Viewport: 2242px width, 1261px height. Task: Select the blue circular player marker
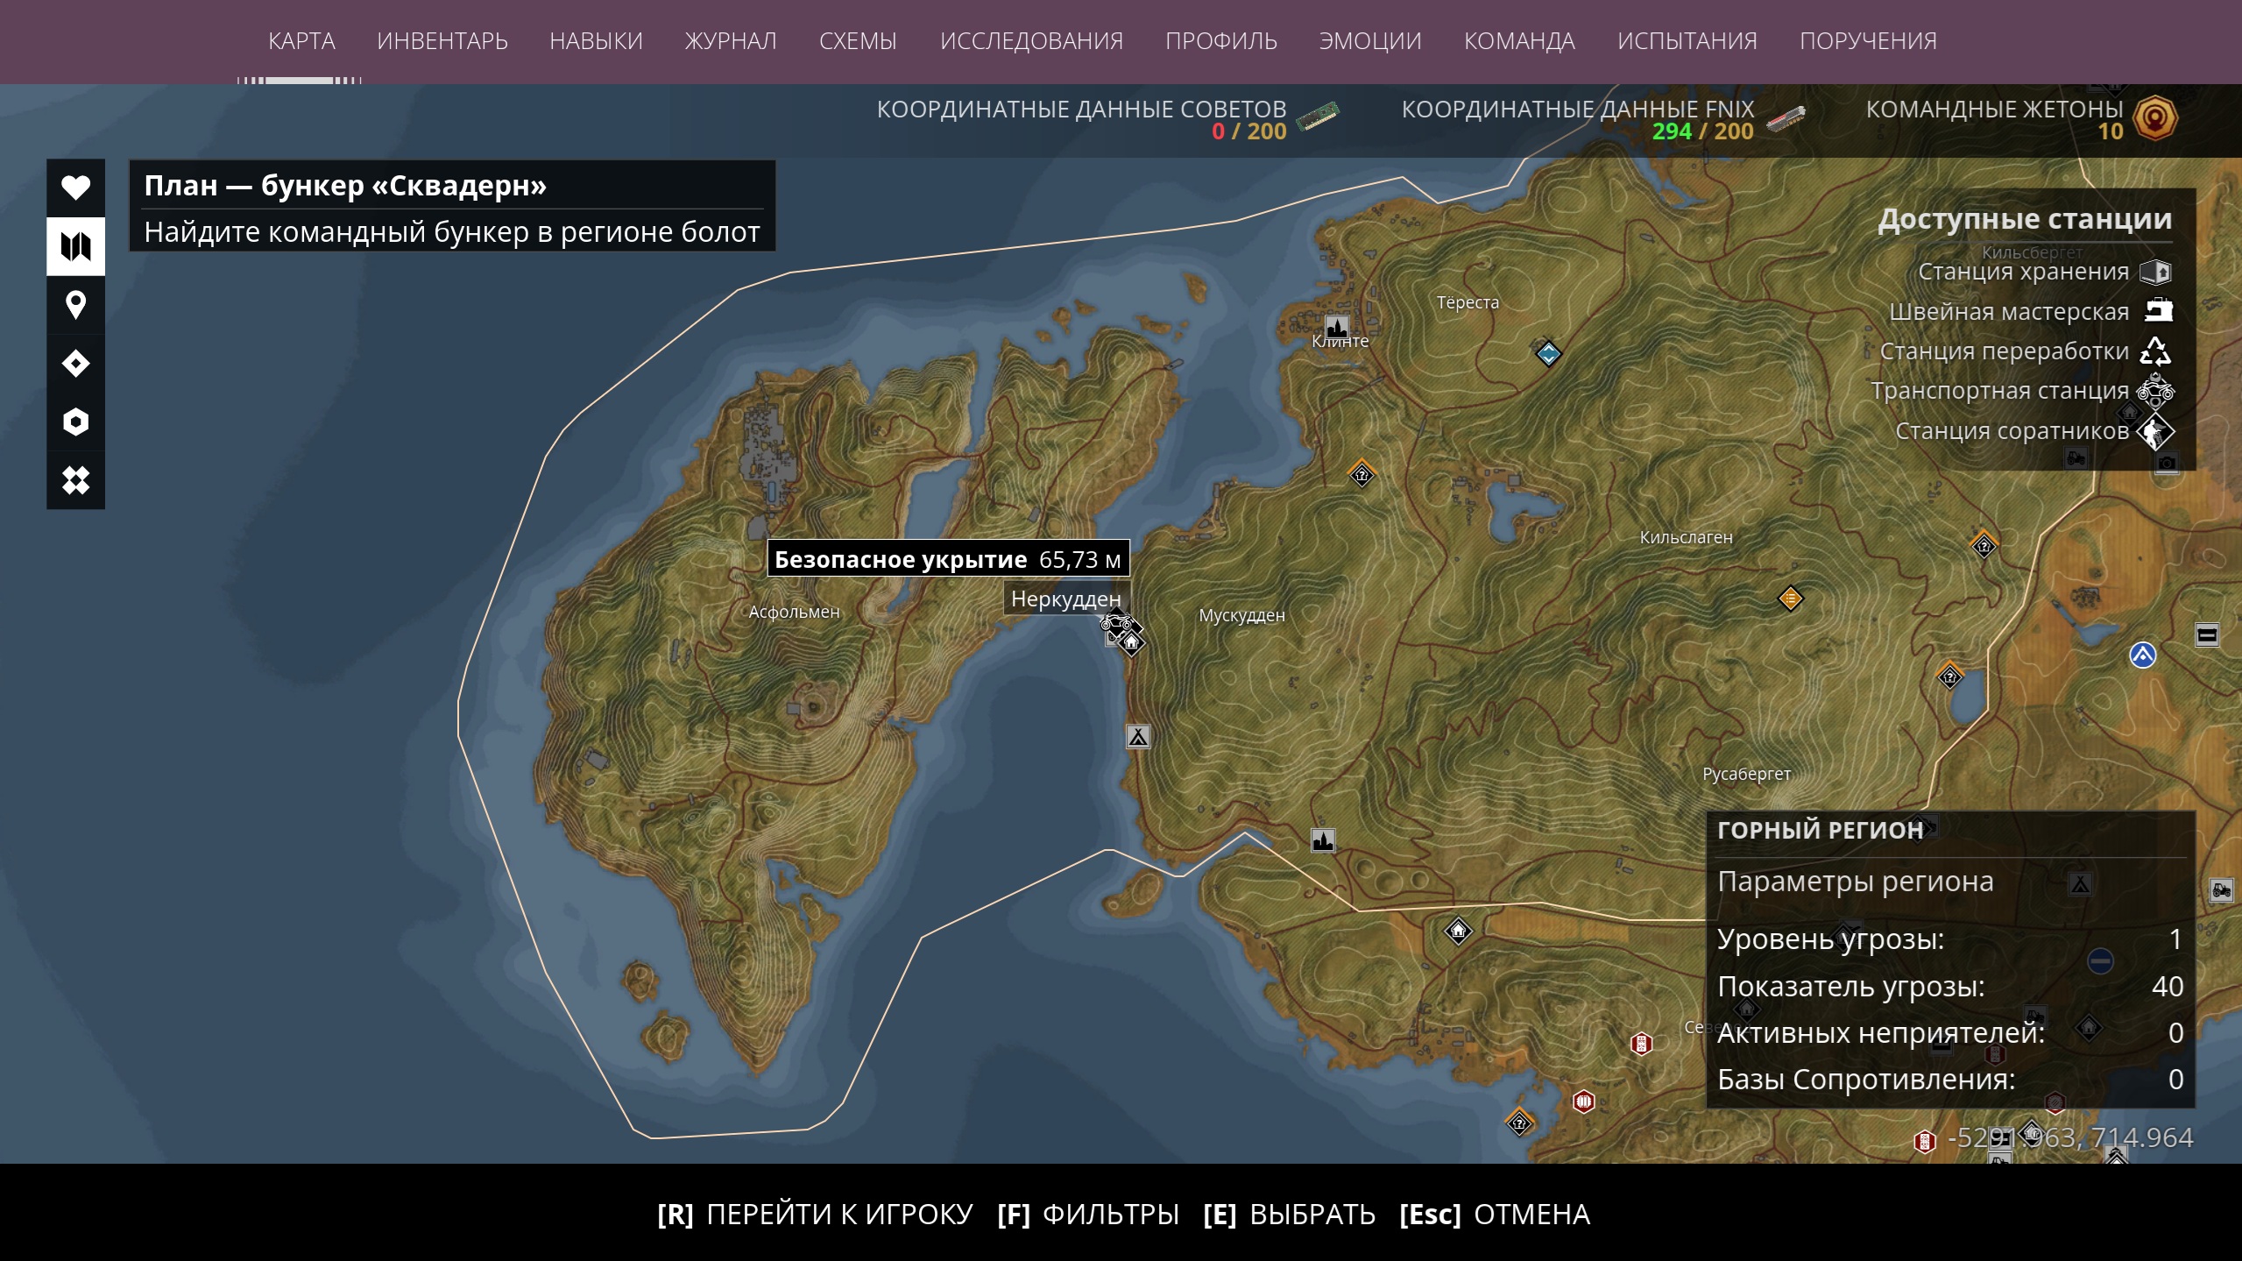click(x=2142, y=655)
